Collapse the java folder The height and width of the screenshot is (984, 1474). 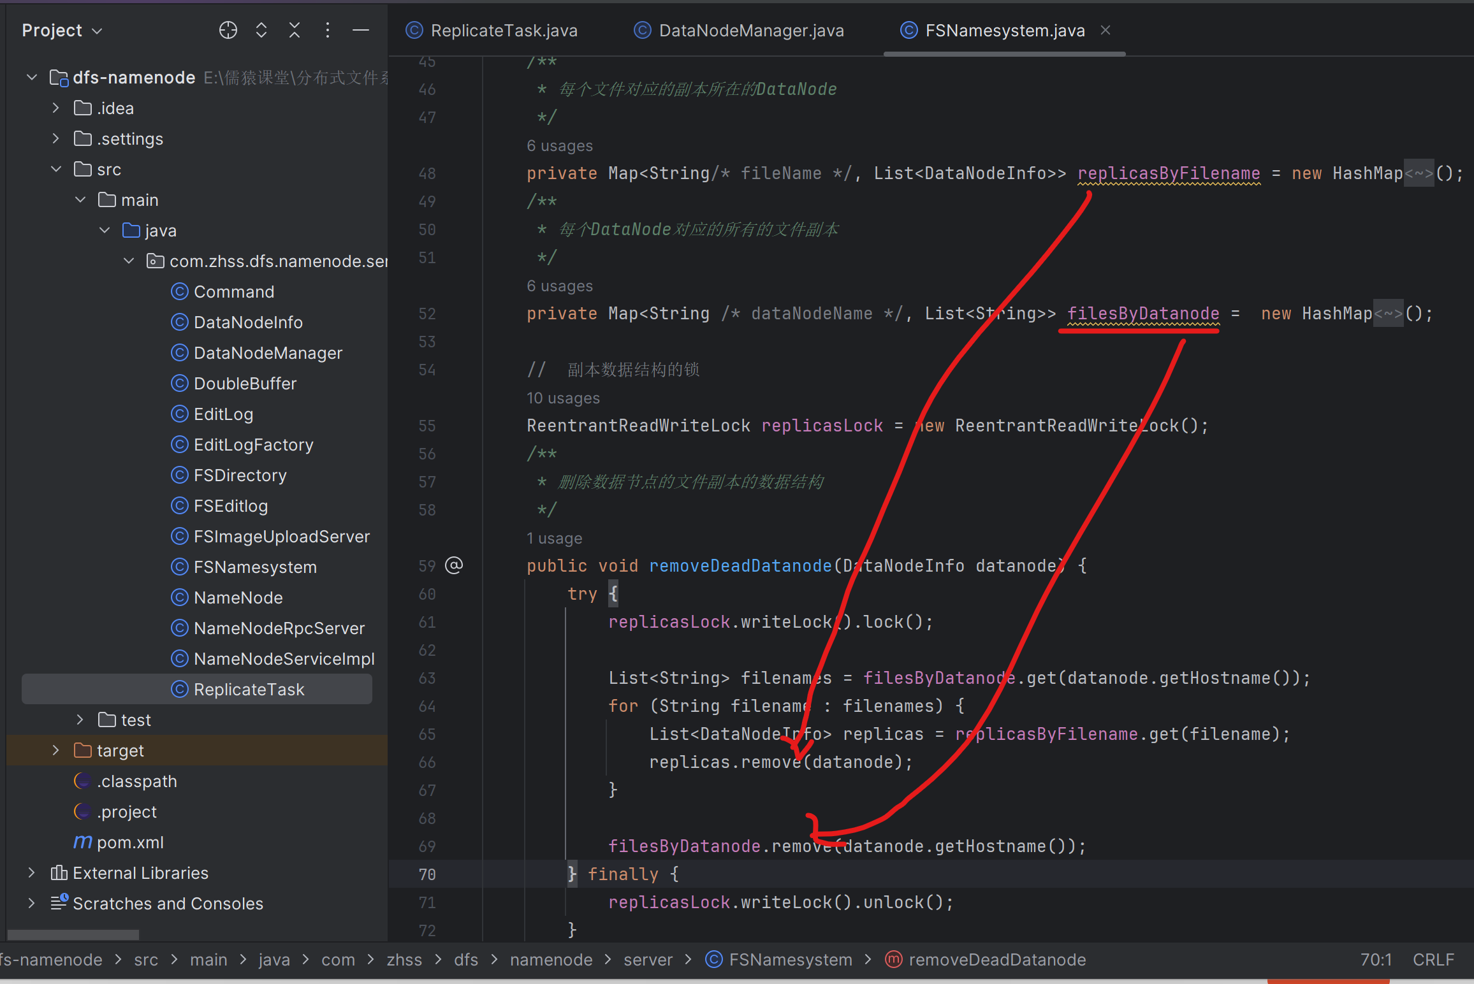click(x=105, y=230)
